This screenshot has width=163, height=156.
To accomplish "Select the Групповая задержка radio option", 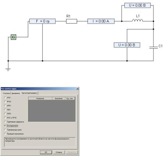I will (5, 122).
